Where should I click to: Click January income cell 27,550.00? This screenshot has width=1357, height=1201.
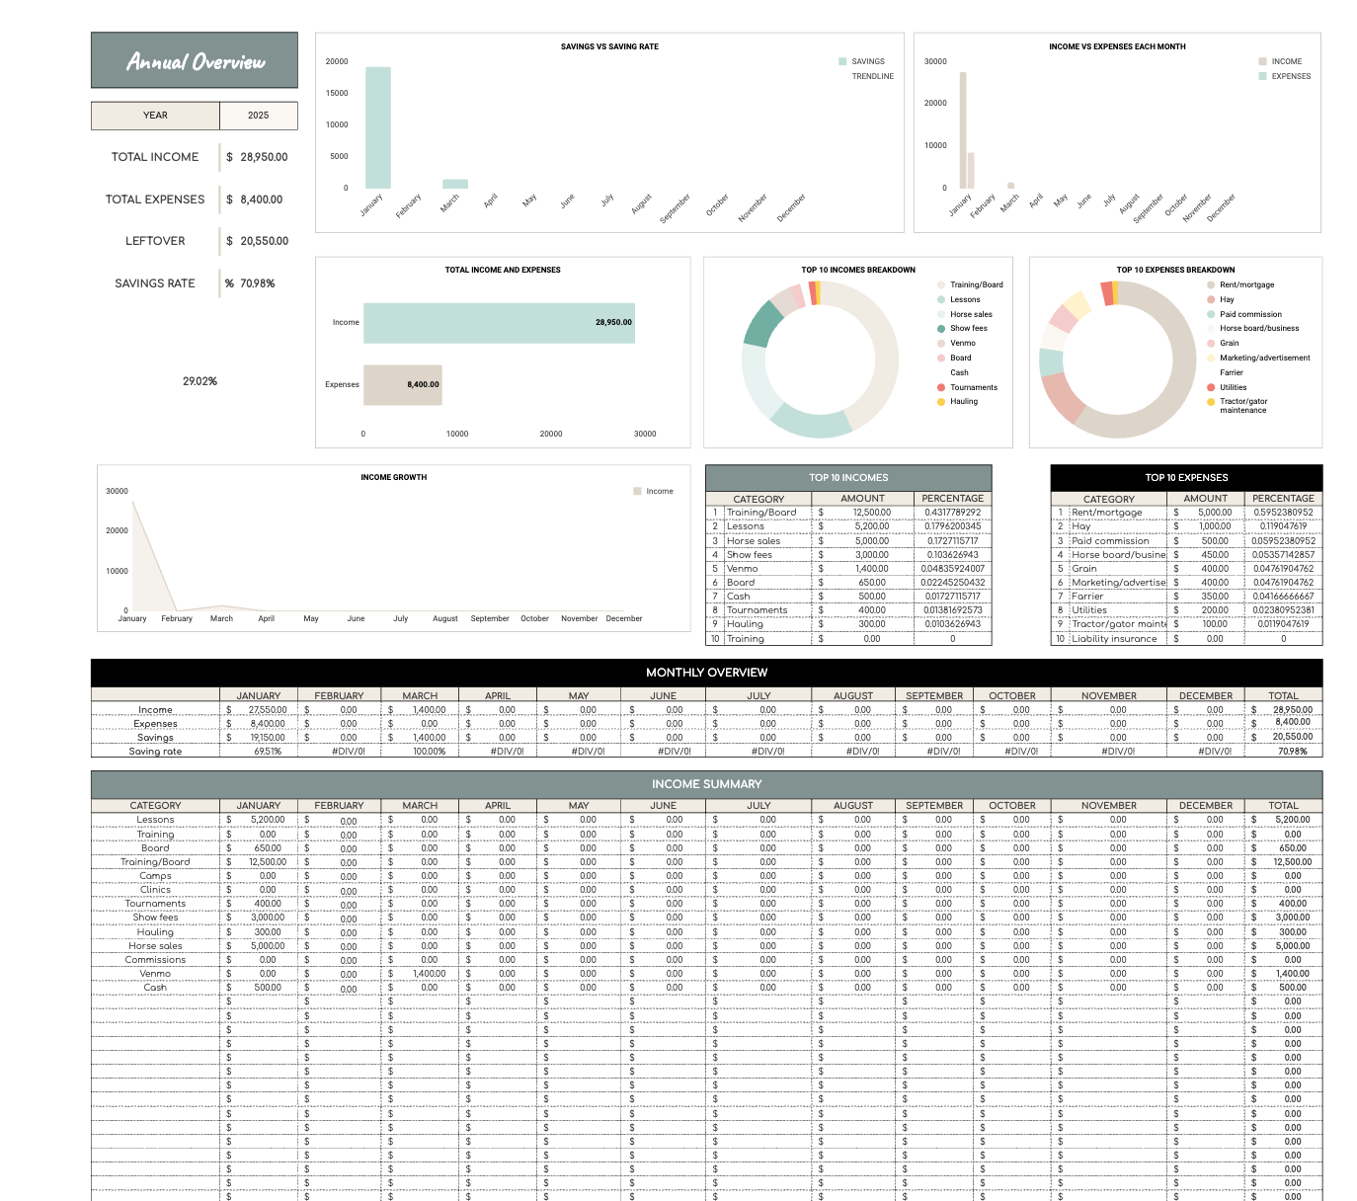259,710
